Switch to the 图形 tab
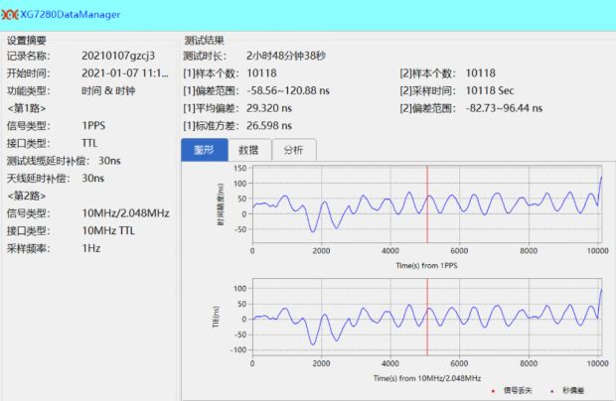 (x=204, y=149)
